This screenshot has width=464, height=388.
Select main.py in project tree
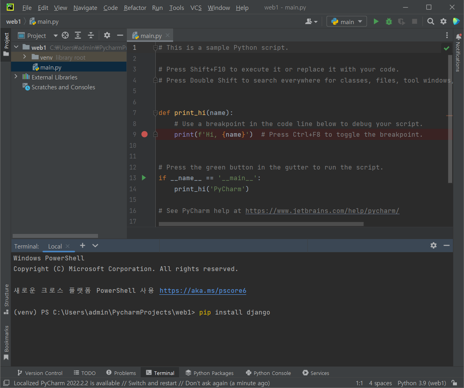click(x=69, y=67)
